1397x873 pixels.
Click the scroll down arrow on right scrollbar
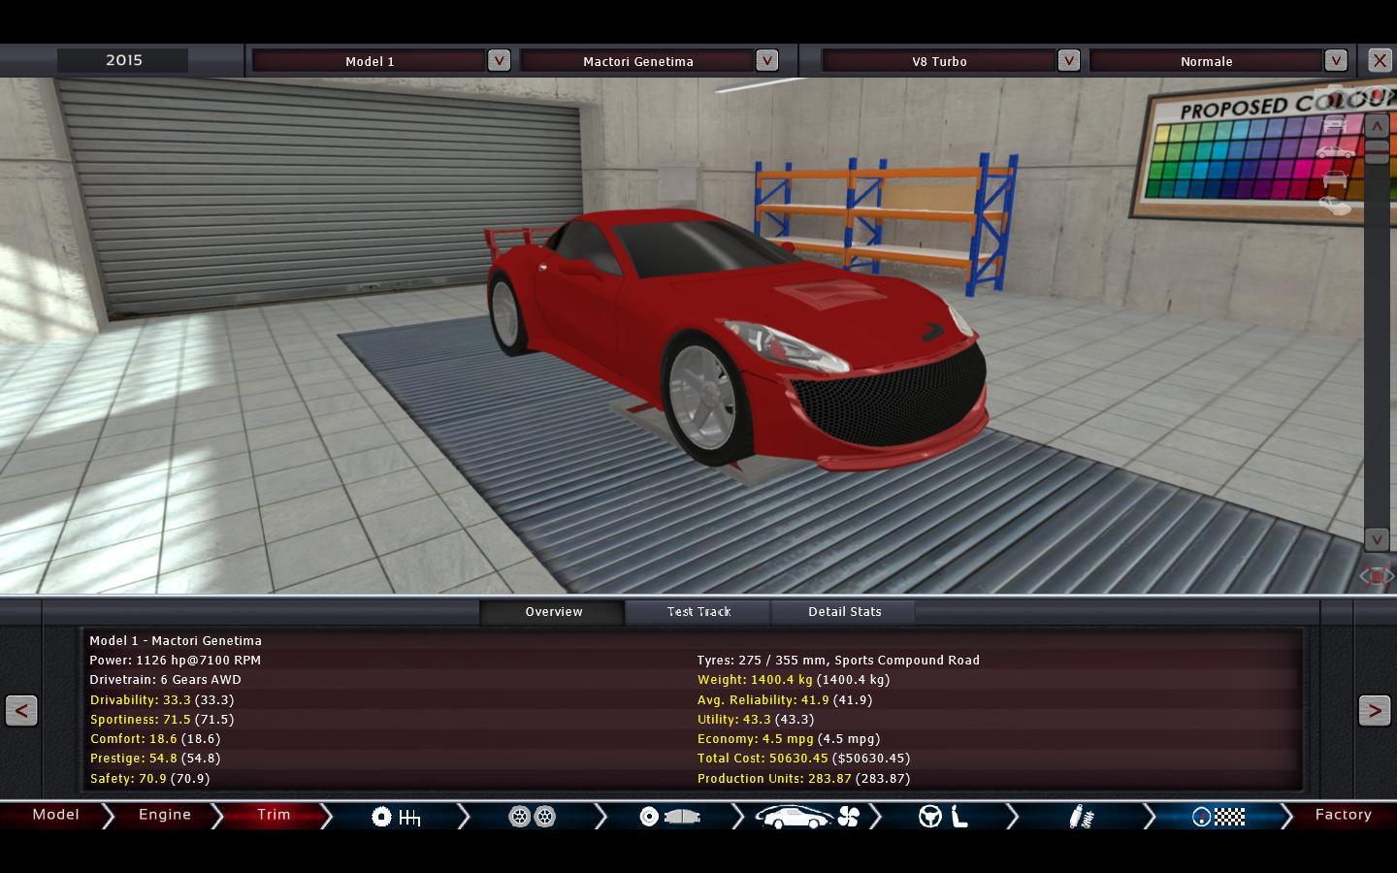[x=1376, y=538]
